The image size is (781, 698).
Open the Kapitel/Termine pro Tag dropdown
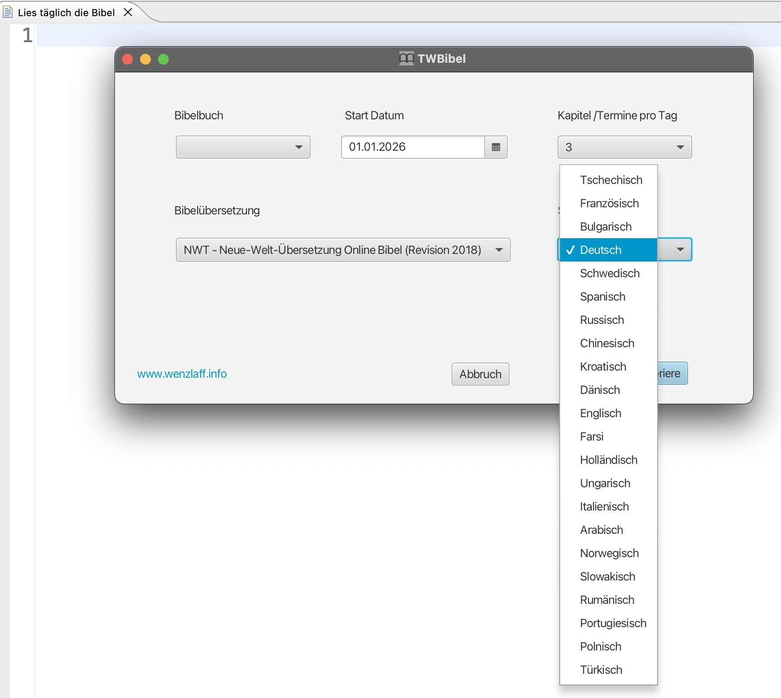click(x=624, y=147)
